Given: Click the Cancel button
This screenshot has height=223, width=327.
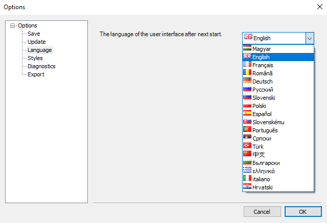Looking at the screenshot, I should click(262, 212).
